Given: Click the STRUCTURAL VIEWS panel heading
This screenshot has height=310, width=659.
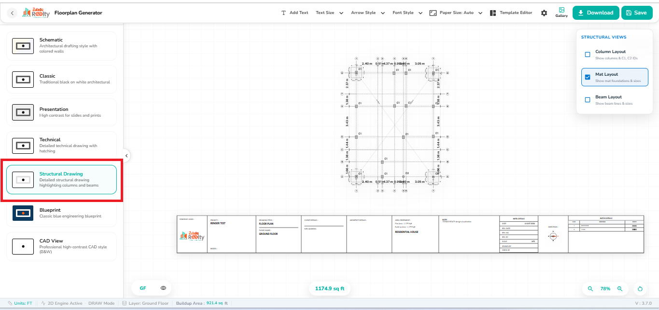Looking at the screenshot, I should (603, 37).
